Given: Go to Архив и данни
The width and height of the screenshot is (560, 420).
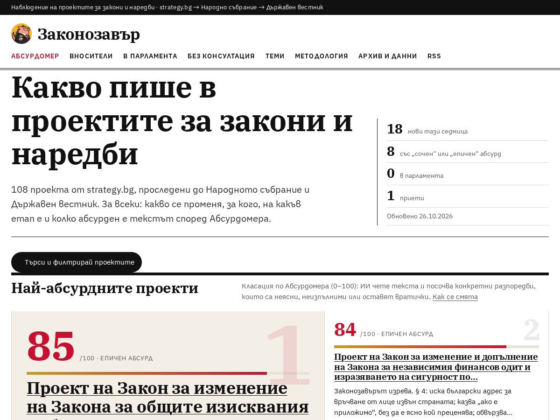Looking at the screenshot, I should coord(388,56).
